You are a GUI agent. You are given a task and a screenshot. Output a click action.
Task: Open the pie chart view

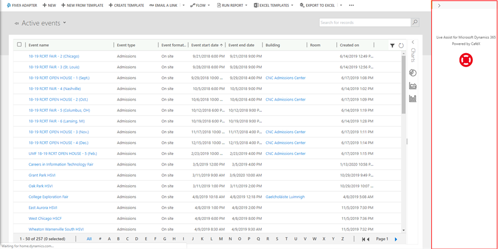[x=413, y=73]
